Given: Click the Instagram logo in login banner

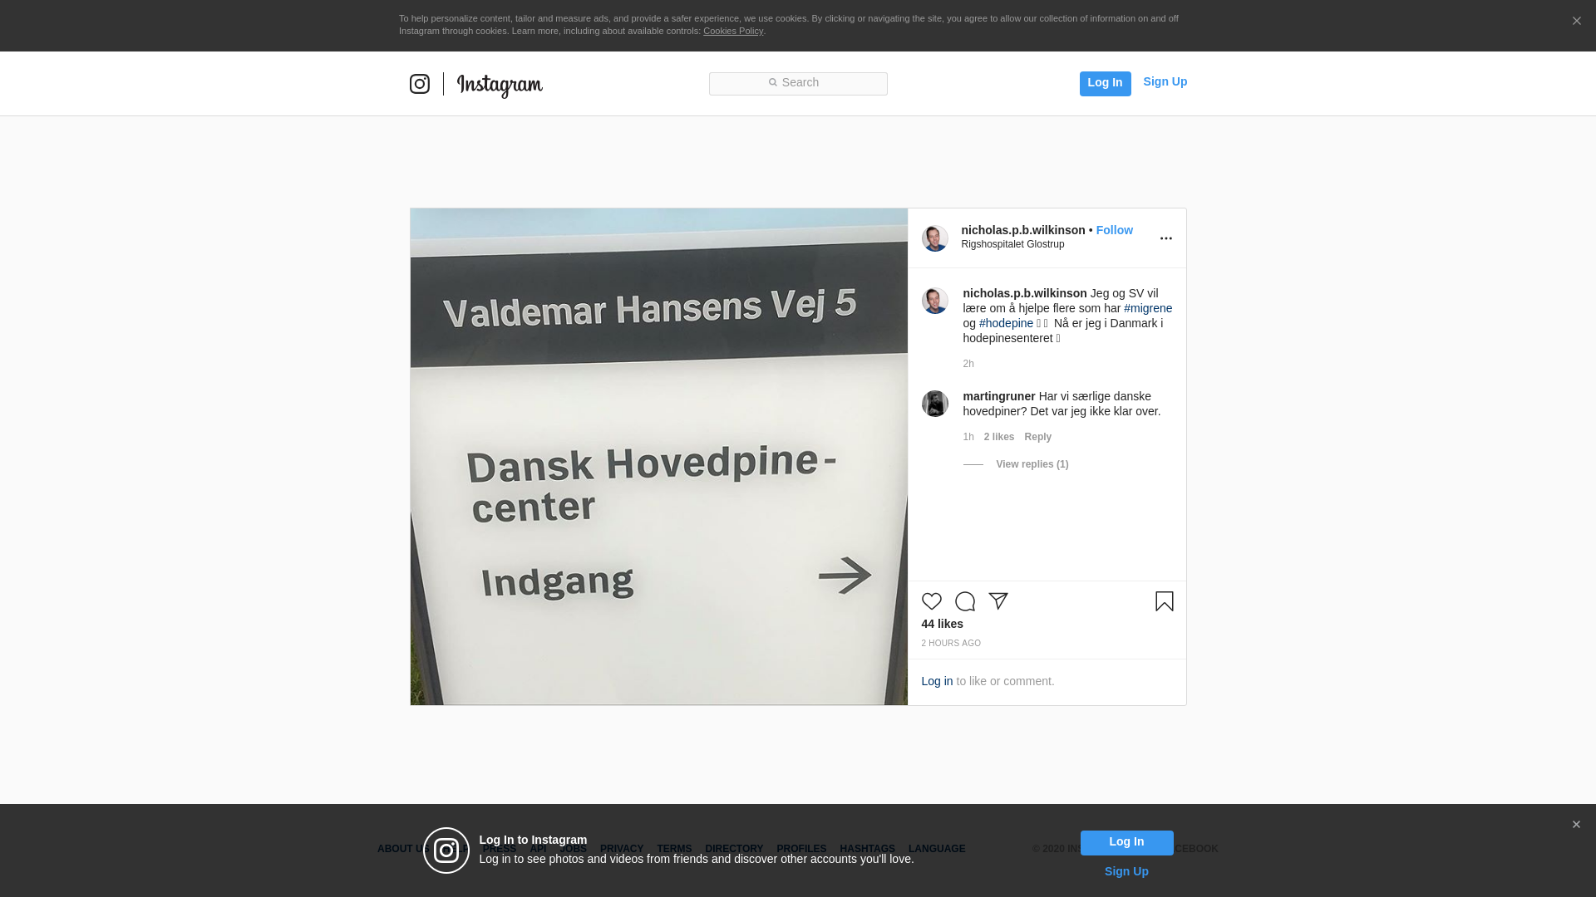Looking at the screenshot, I should tap(446, 850).
